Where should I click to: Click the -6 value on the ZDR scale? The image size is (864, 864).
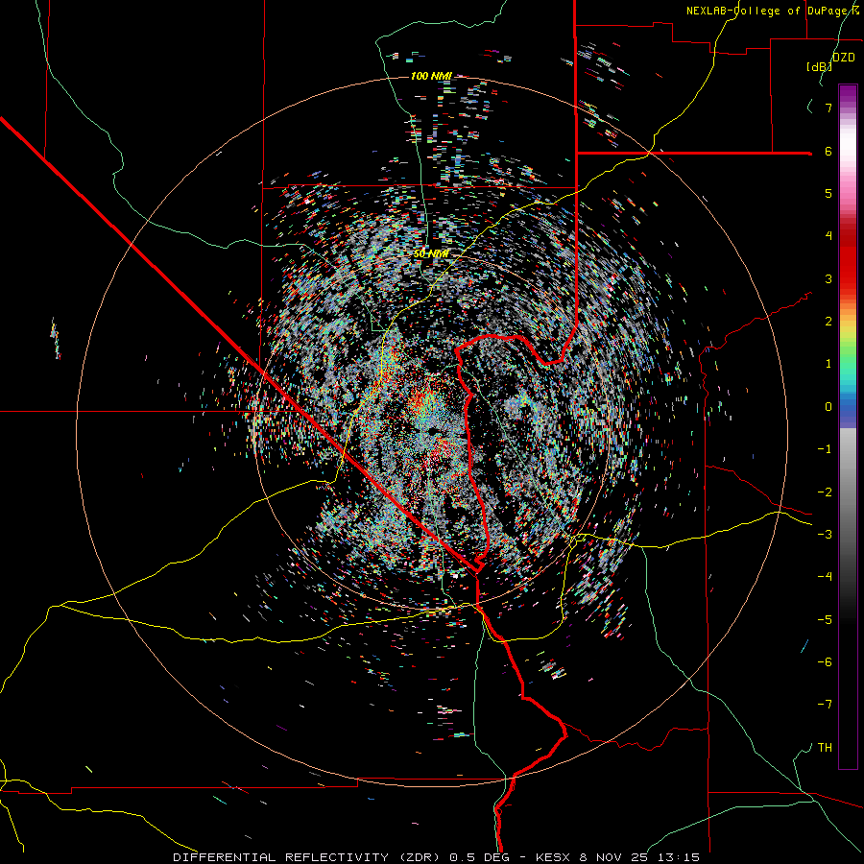[825, 662]
